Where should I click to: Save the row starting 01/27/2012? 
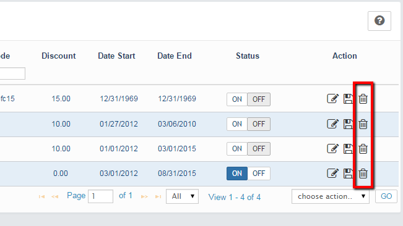click(349, 124)
